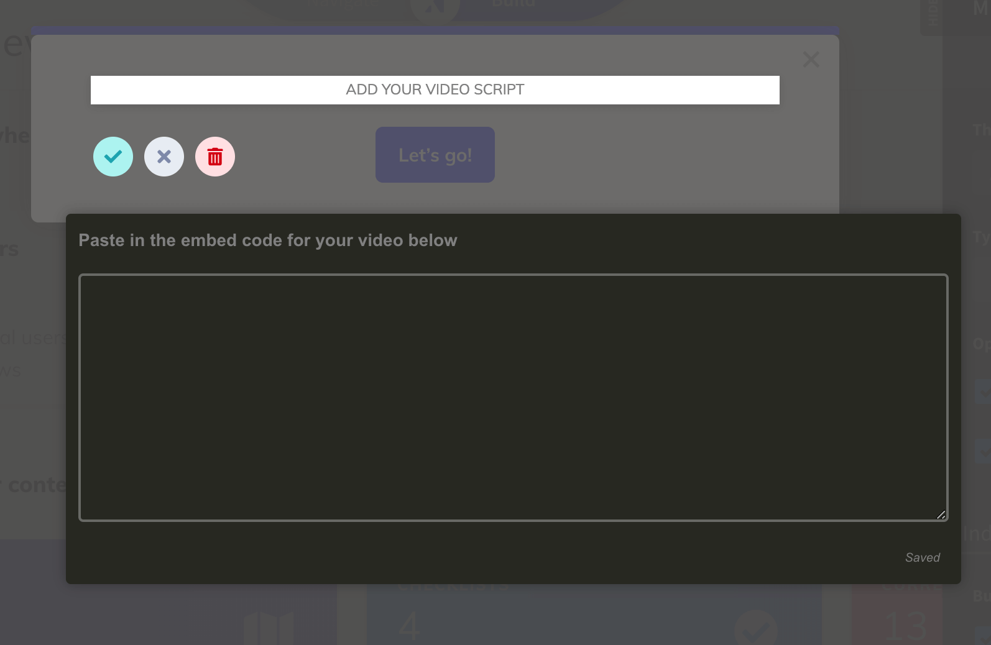Click the ADD YOUR VIDEO SCRIPT title field

point(435,90)
